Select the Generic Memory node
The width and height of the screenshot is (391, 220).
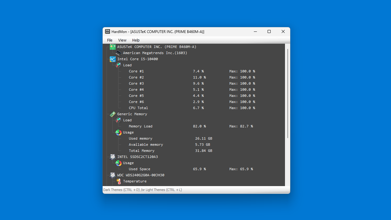point(132,114)
